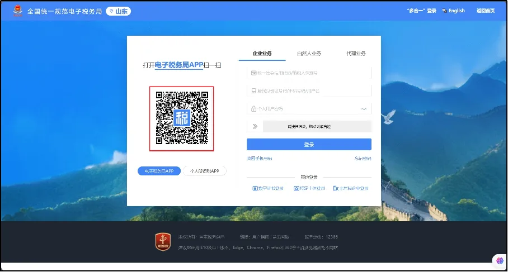
Task: Click the location pin icon beside 山东
Action: 111,11
